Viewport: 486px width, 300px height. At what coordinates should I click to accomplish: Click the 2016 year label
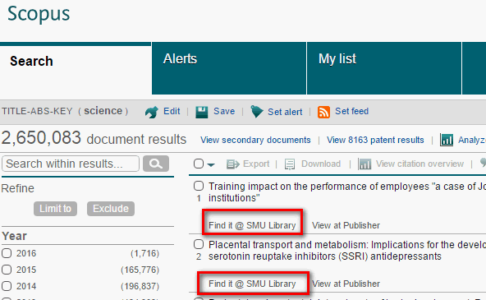click(26, 253)
